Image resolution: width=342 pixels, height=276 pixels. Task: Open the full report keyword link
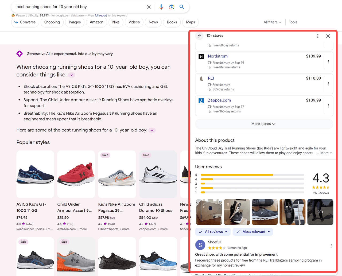click(x=101, y=15)
